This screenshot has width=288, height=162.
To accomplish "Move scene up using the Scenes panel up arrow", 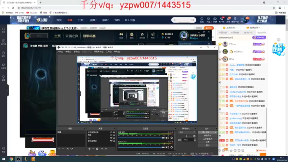I will coord(68,149).
